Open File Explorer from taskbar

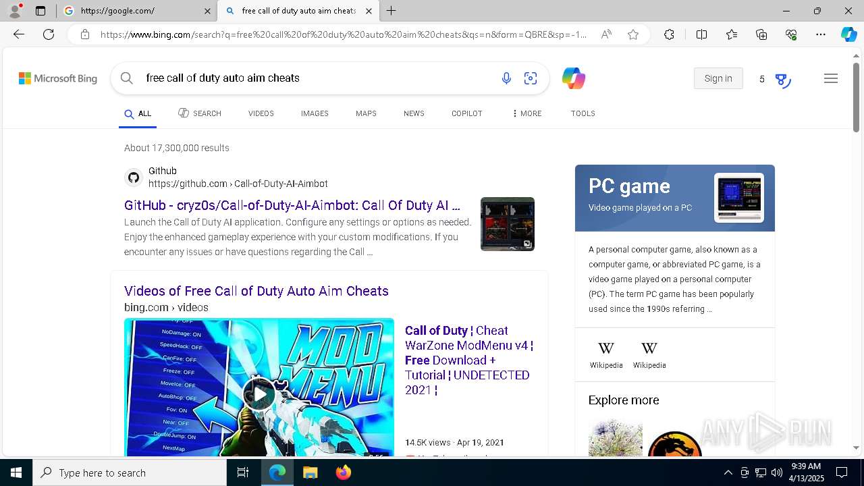[x=310, y=473]
